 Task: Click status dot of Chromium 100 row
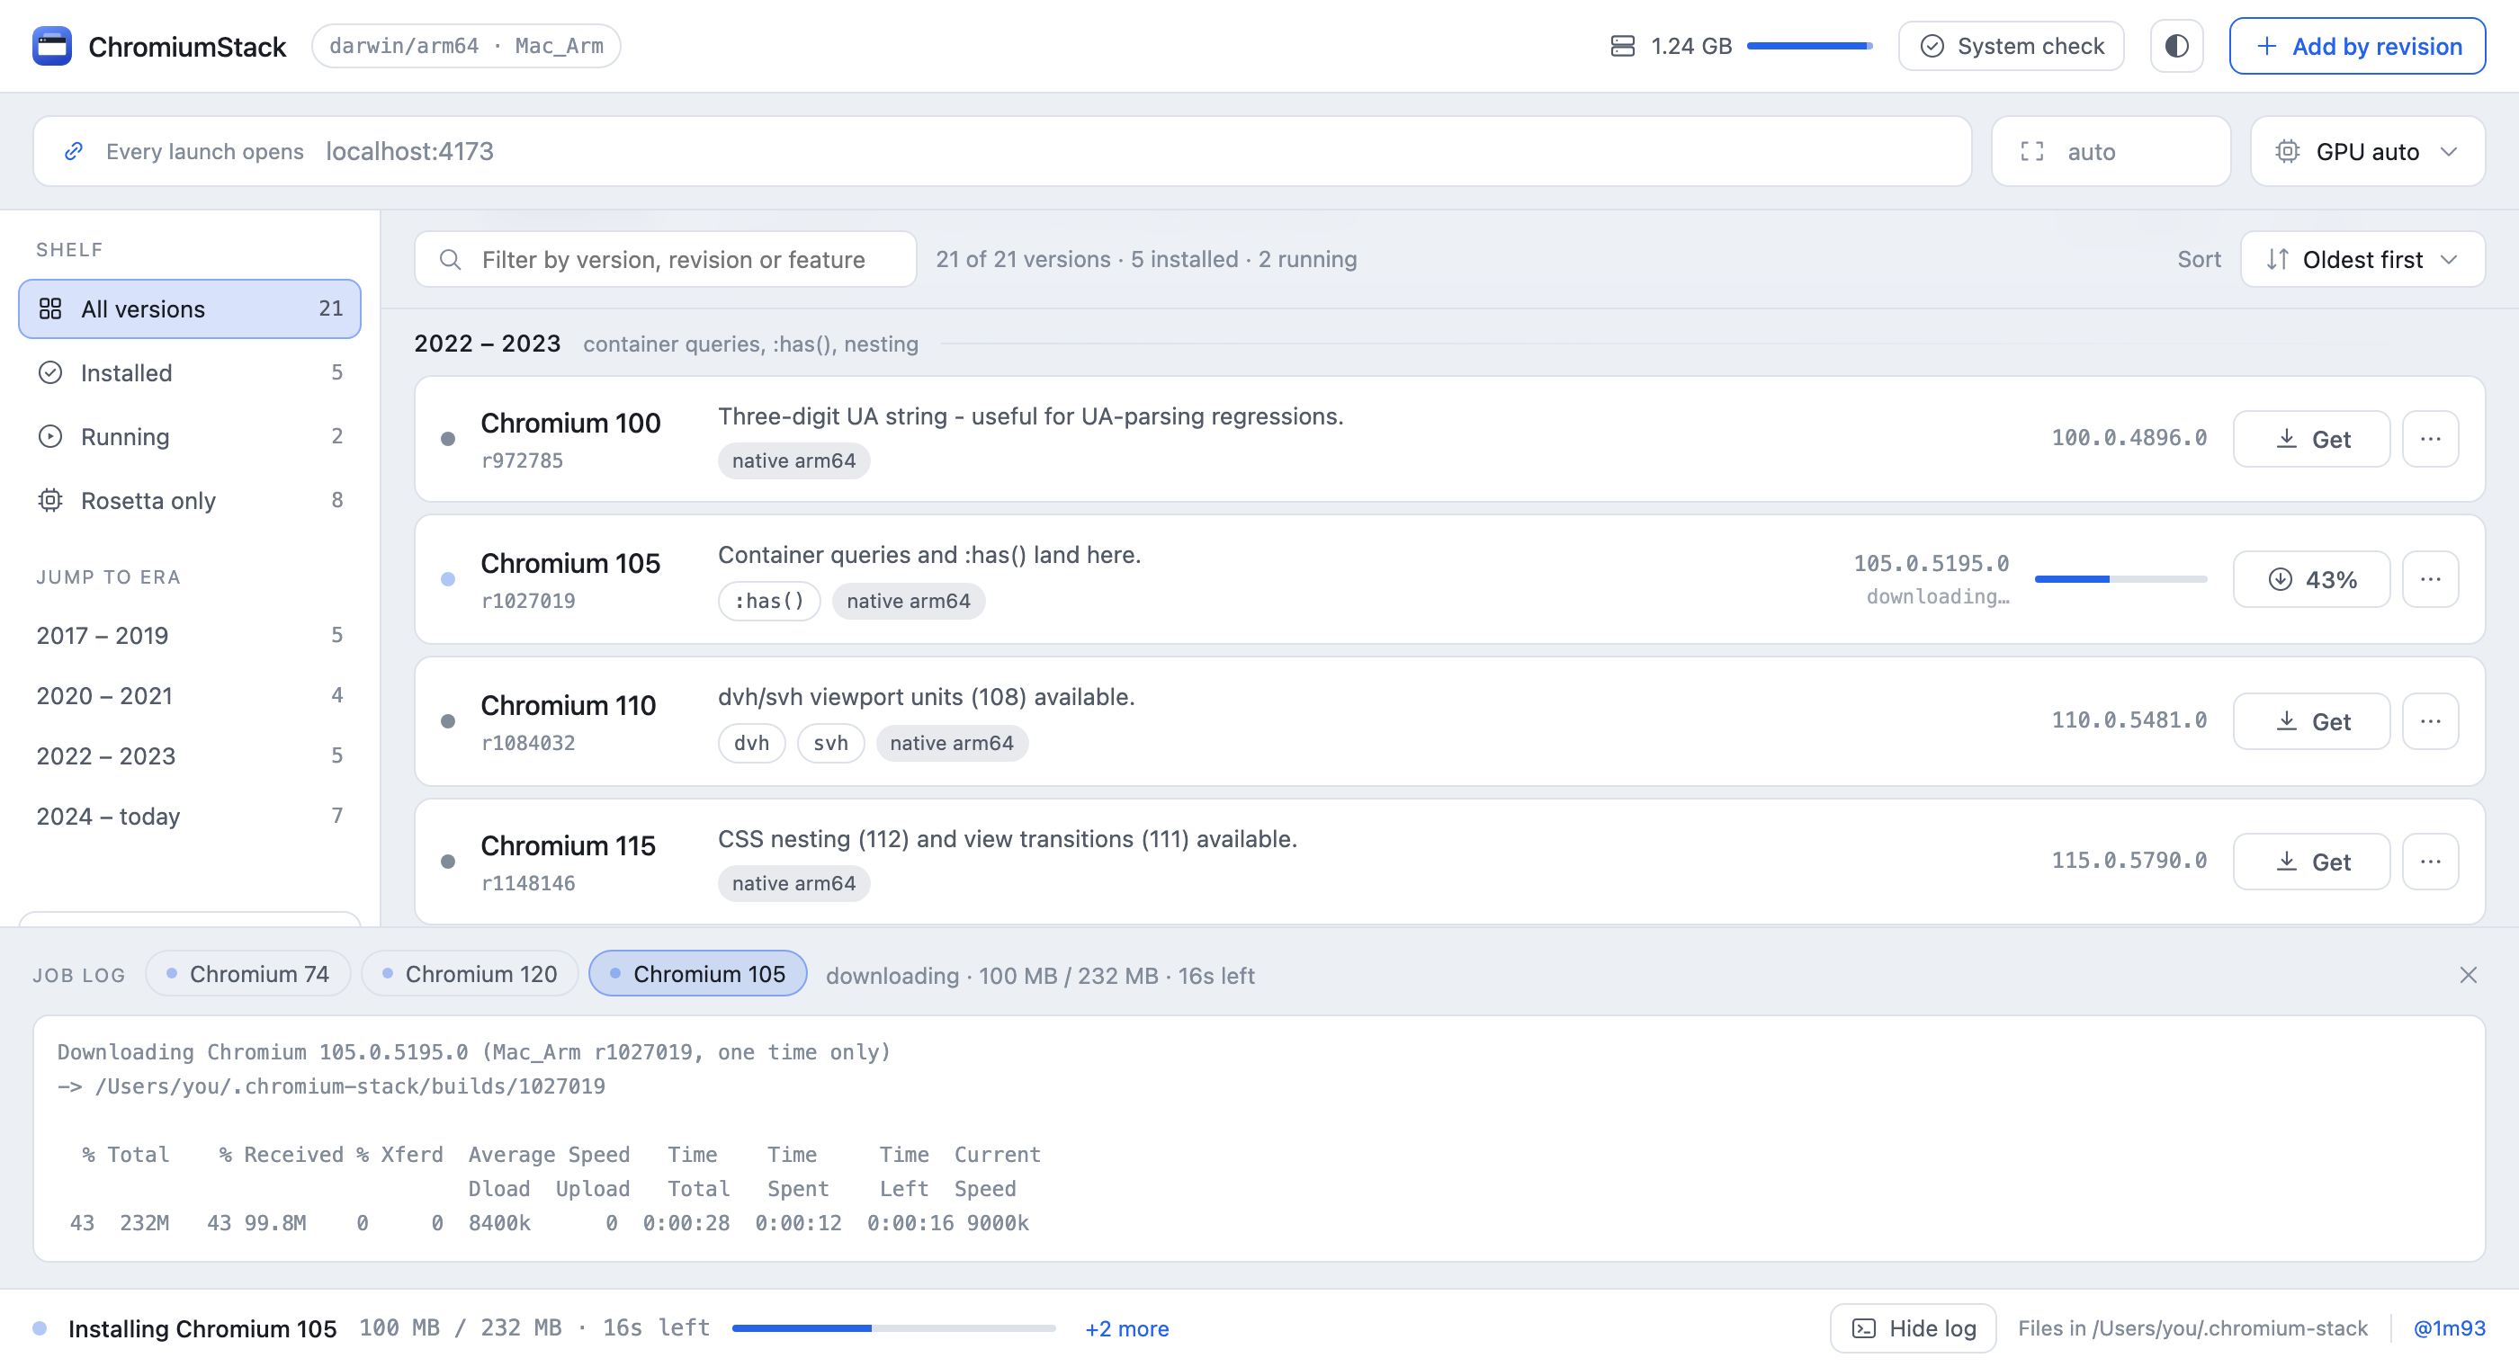(448, 439)
